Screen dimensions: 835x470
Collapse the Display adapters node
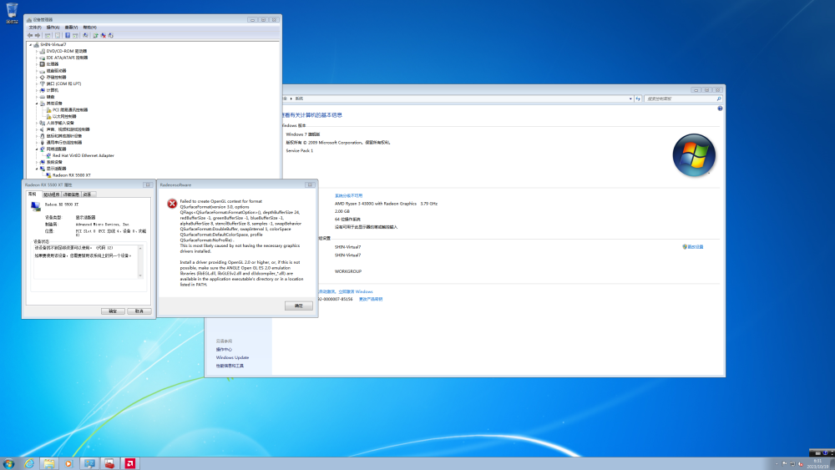37,169
